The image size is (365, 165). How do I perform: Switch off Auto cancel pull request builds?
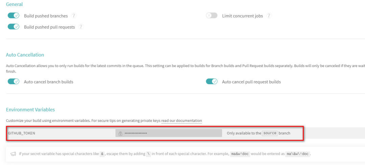[x=212, y=81]
